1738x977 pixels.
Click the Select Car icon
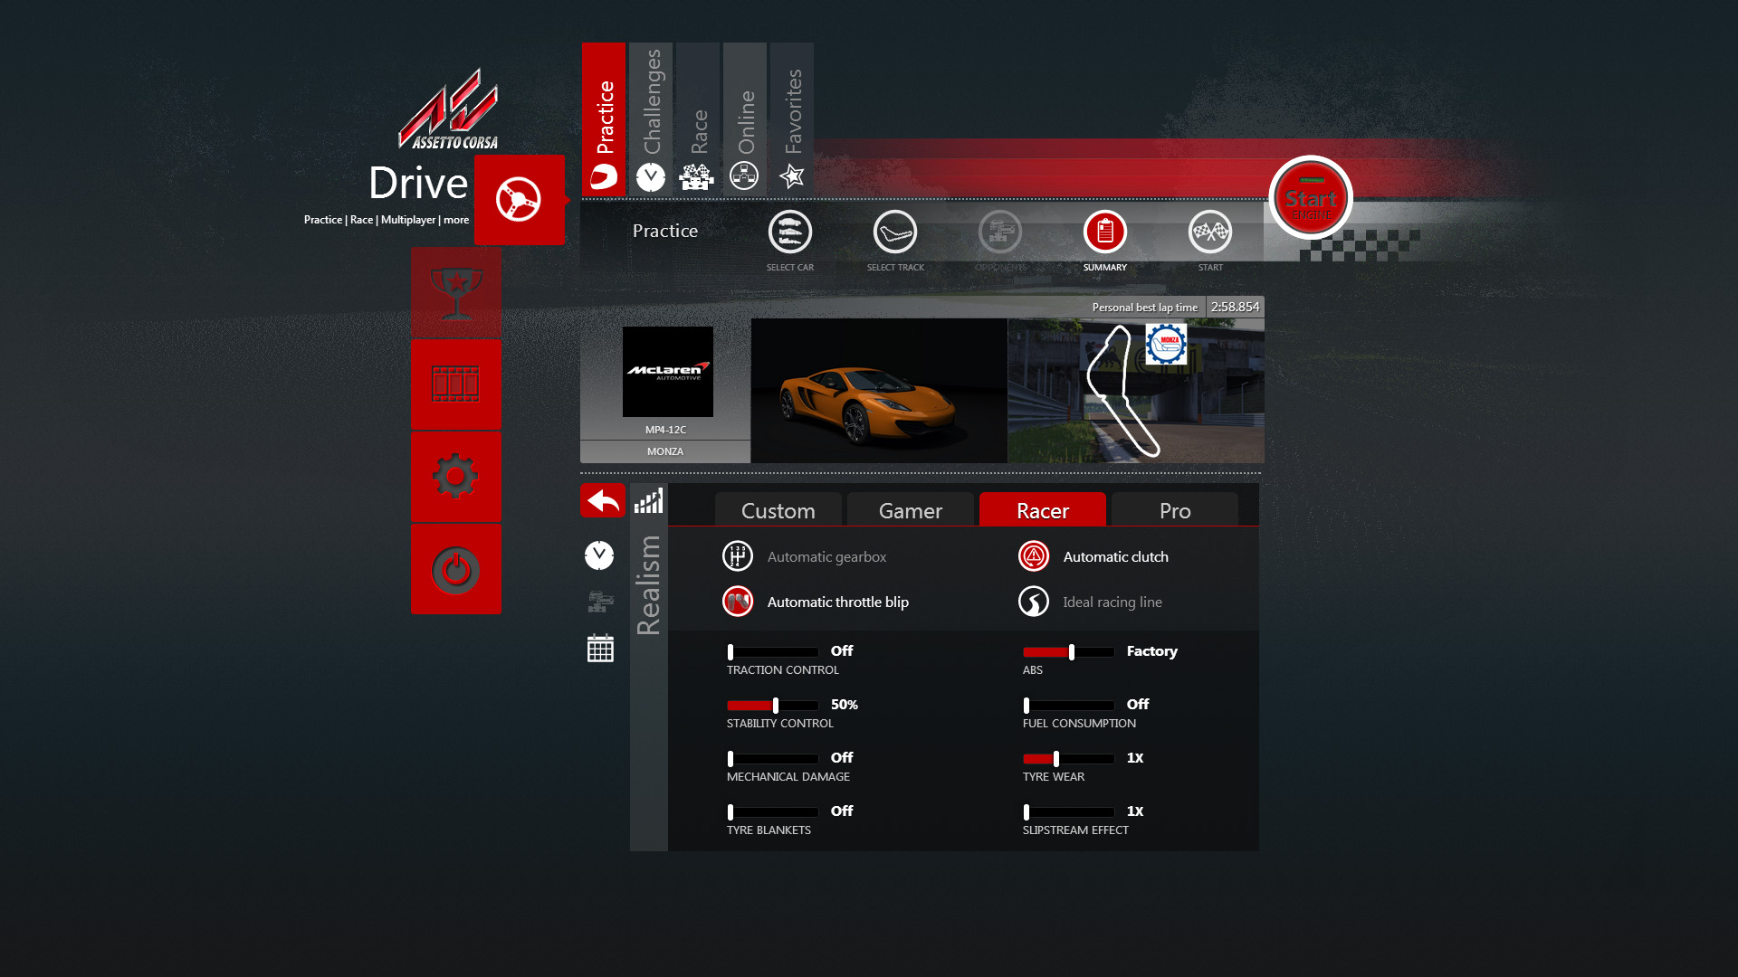789,232
